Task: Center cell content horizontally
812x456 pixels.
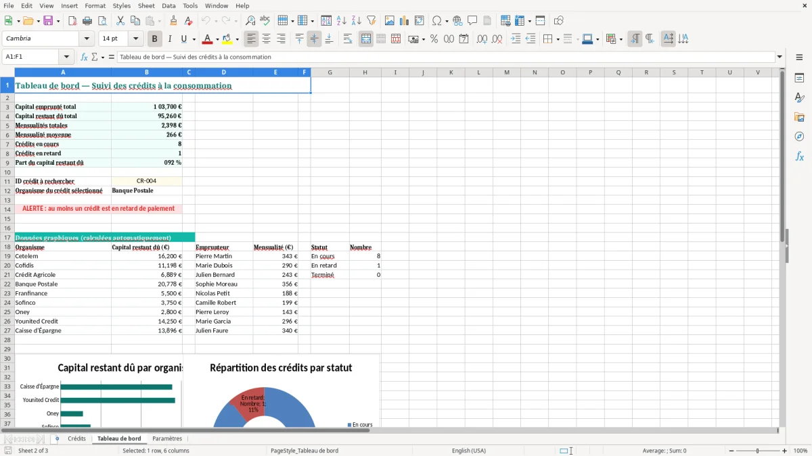Action: (266, 39)
